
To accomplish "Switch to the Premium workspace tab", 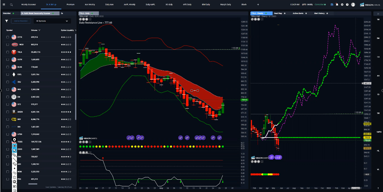I will click(x=70, y=5).
